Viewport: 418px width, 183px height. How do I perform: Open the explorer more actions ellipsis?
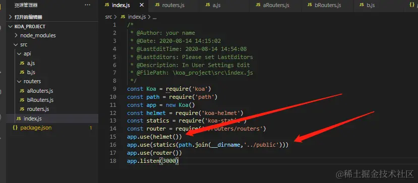pos(87,5)
